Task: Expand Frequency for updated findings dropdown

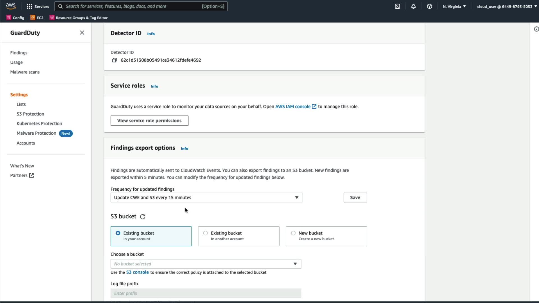Action: click(207, 198)
